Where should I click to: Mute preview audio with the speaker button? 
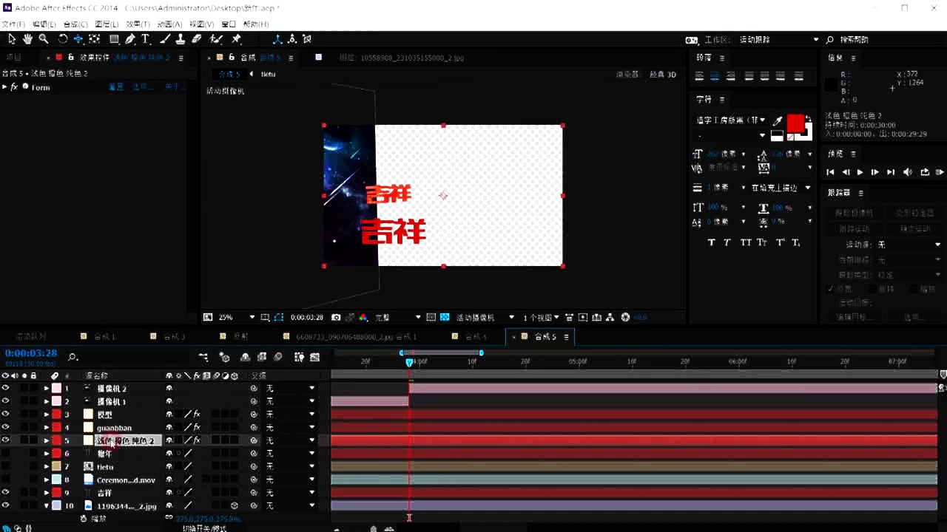909,172
